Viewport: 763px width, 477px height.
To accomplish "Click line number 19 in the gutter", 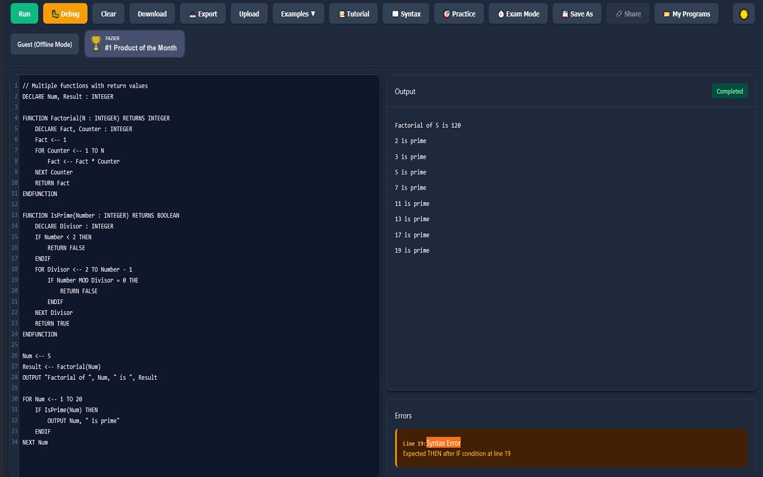I will coord(14,280).
